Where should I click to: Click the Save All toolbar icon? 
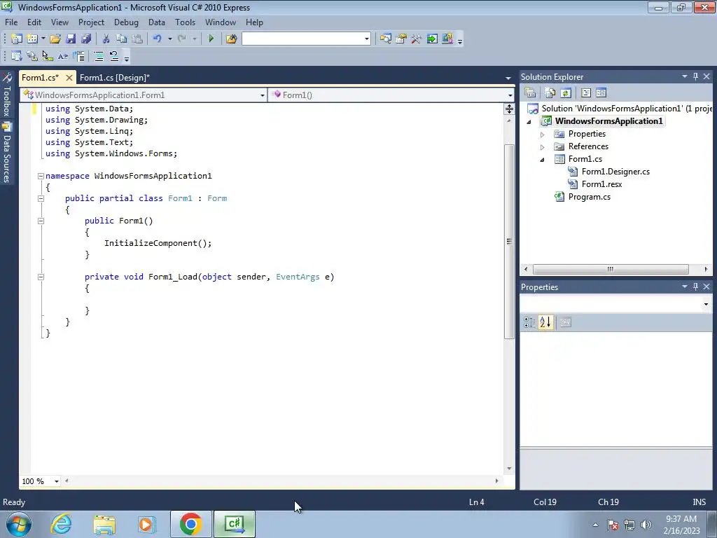coord(86,39)
